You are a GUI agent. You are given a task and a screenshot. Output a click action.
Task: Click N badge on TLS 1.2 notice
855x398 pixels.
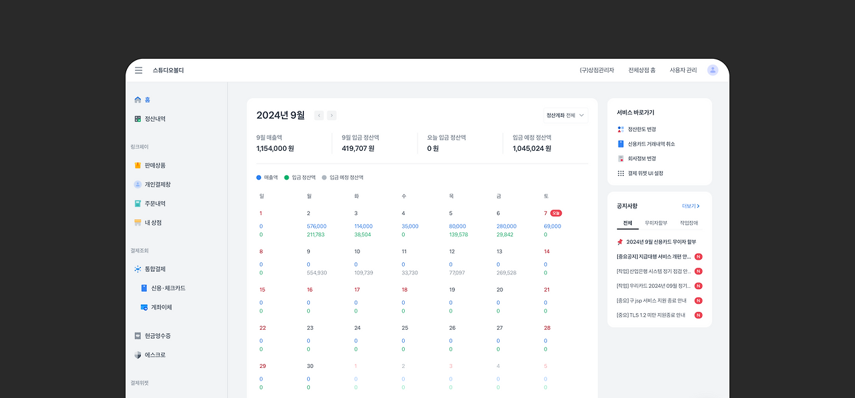[699, 315]
